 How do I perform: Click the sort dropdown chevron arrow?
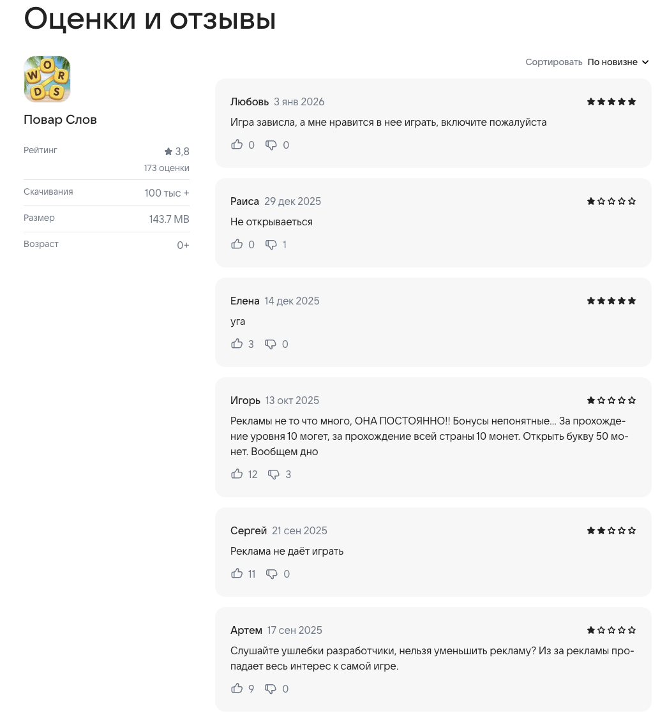point(645,62)
